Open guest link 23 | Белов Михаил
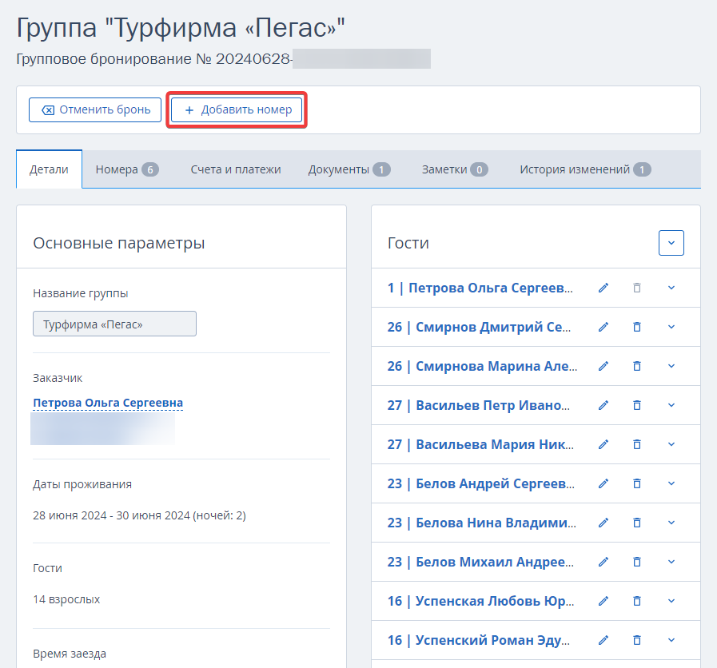 pyautogui.click(x=480, y=562)
